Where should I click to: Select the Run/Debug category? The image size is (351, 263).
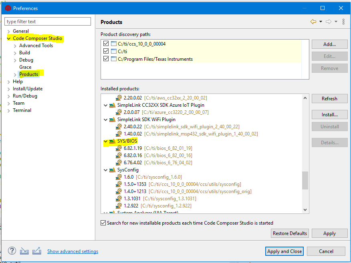click(25, 96)
